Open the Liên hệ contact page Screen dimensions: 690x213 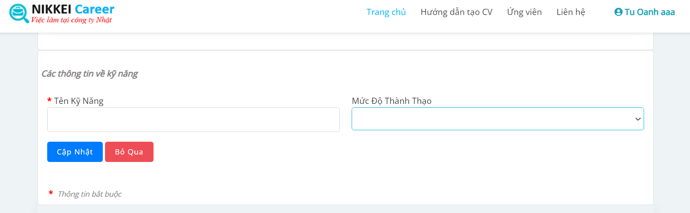coord(570,12)
